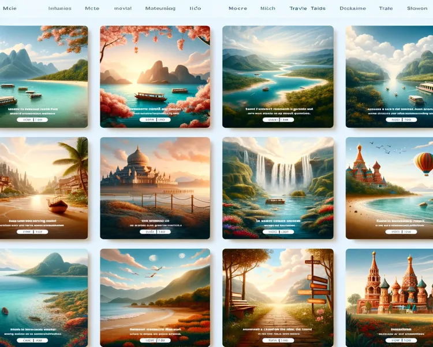Go to the Slowon menu item

(417, 9)
